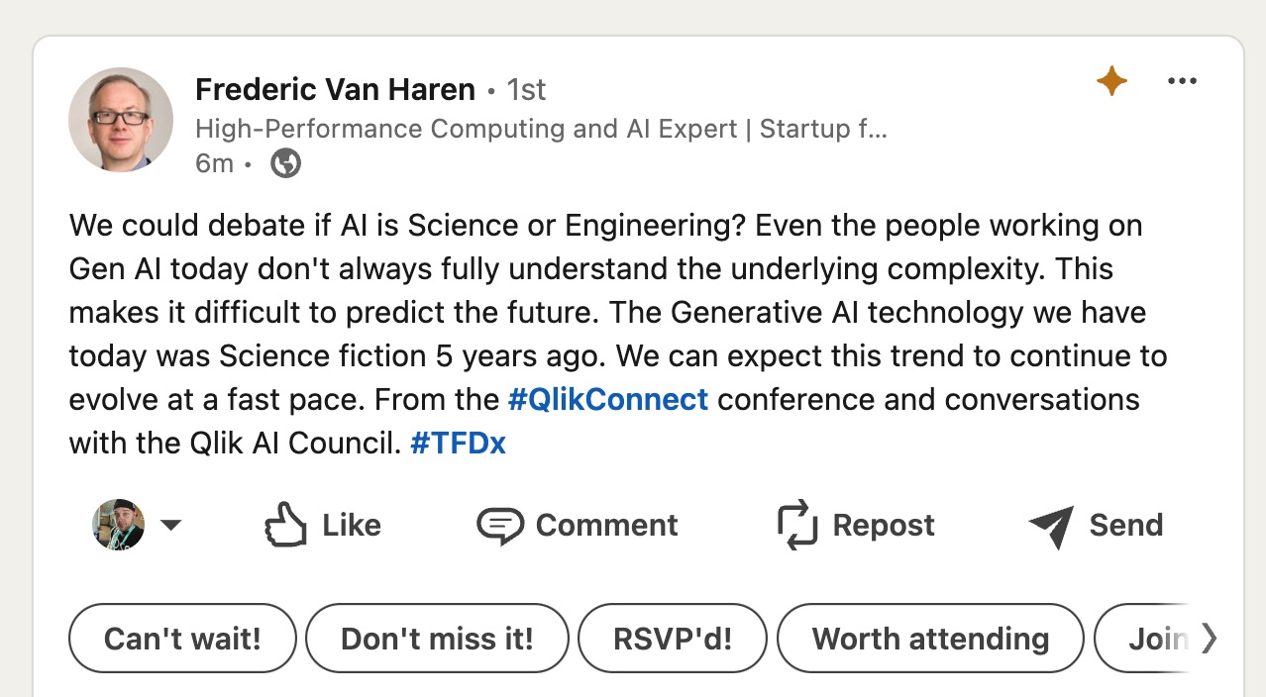Click the Frederic Van Haren name link
The image size is (1266, 697).
(x=335, y=90)
